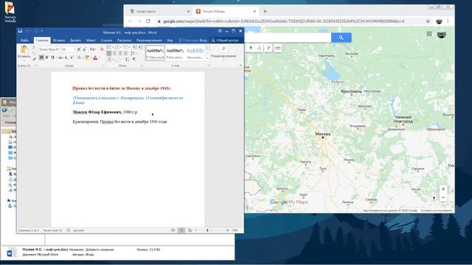Collapse the Word ribbon with chevron

pos(240,66)
